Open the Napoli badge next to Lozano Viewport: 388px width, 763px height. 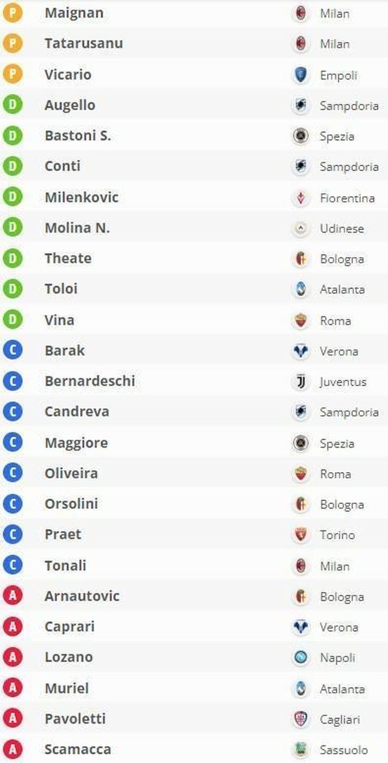click(x=301, y=658)
